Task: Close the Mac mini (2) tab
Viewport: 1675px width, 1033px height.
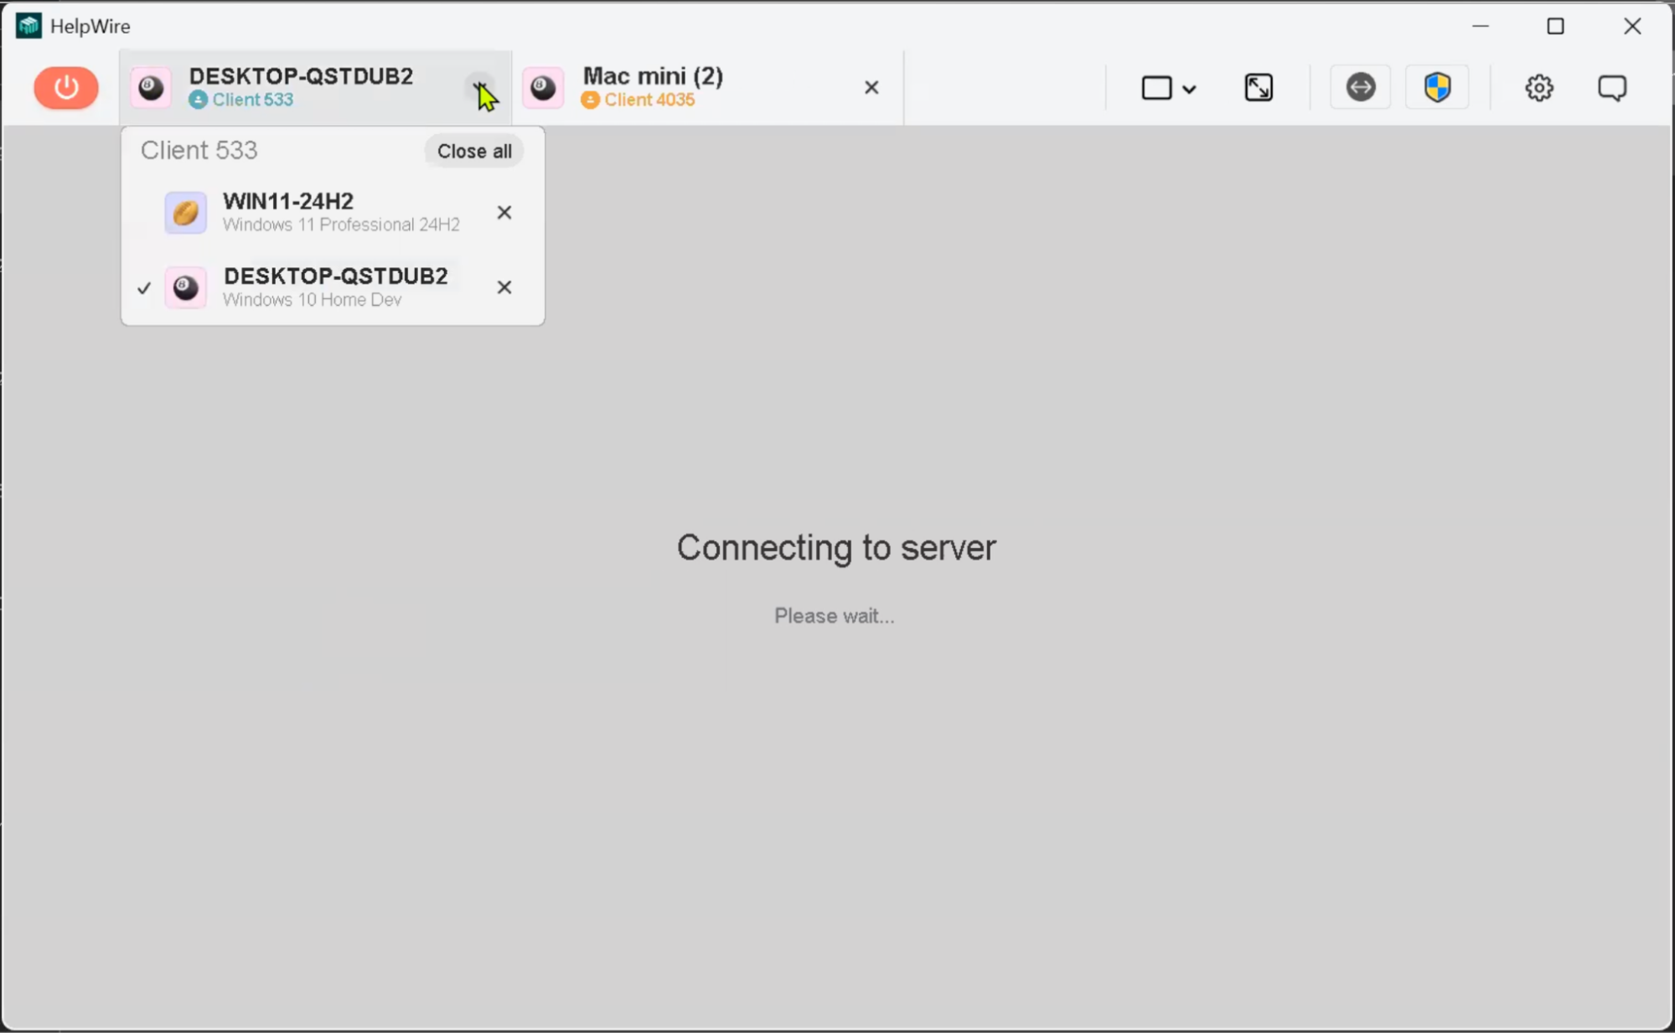Action: tap(871, 87)
